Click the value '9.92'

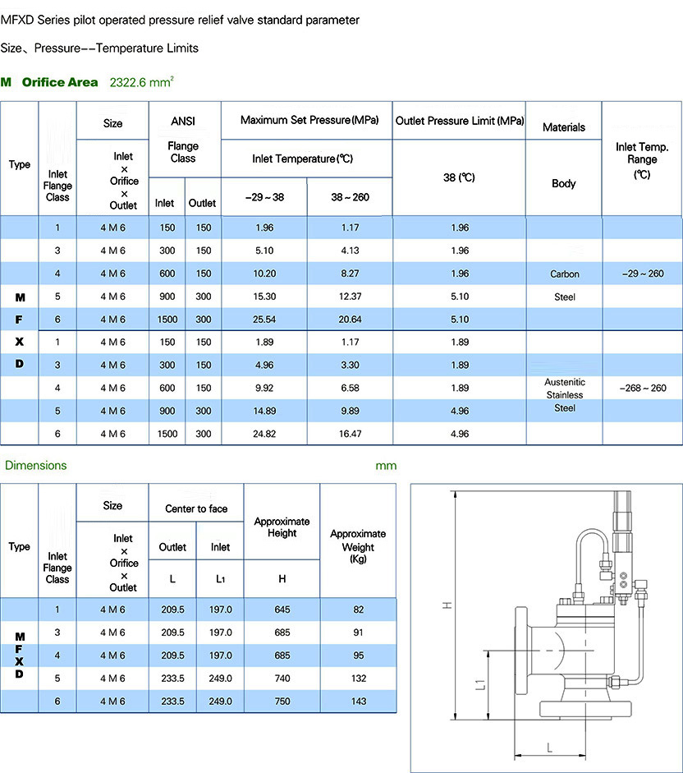click(264, 388)
